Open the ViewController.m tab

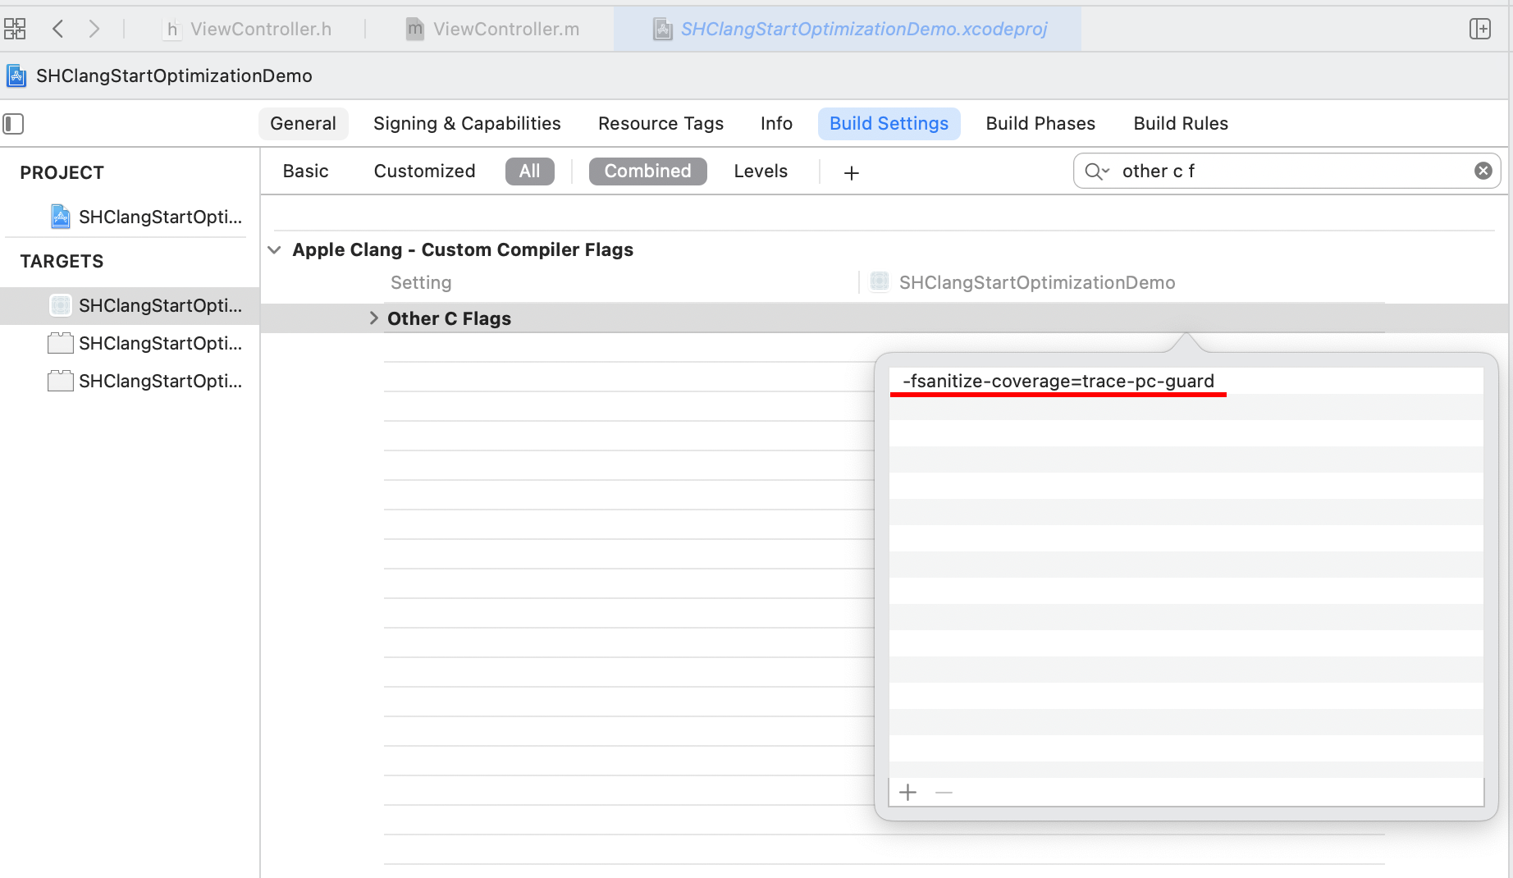[493, 29]
